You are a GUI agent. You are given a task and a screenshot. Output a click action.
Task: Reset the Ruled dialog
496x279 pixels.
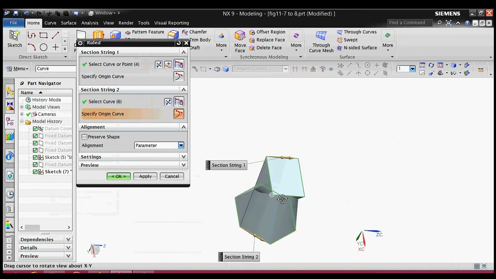179,43
